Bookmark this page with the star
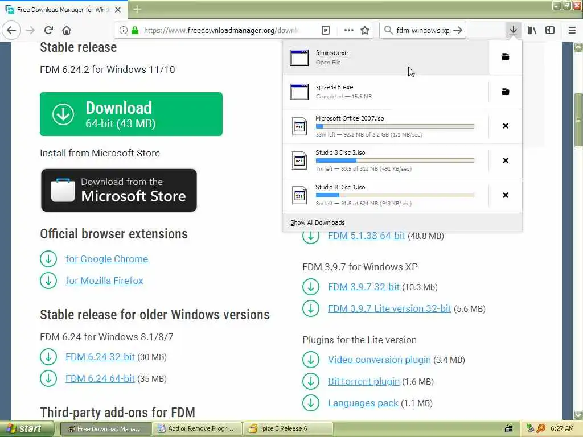 tap(365, 30)
